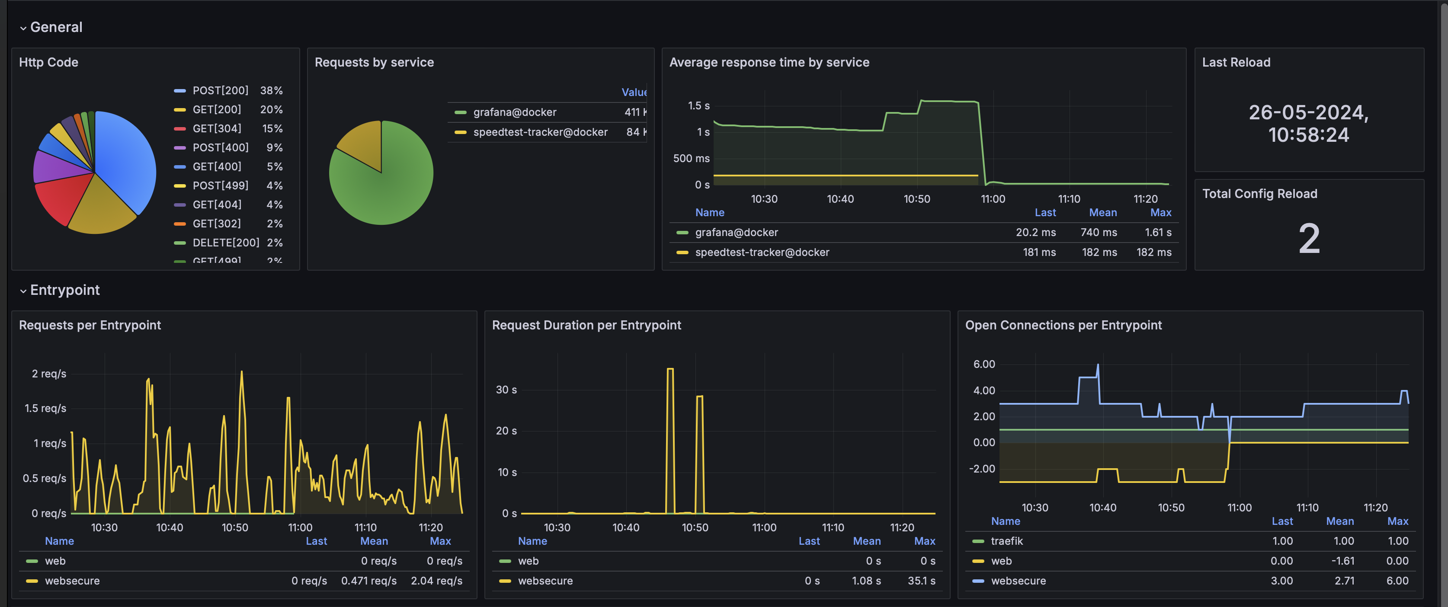The image size is (1448, 607).
Task: Collapse the Entrypoint row chevron
Action: coord(23,291)
